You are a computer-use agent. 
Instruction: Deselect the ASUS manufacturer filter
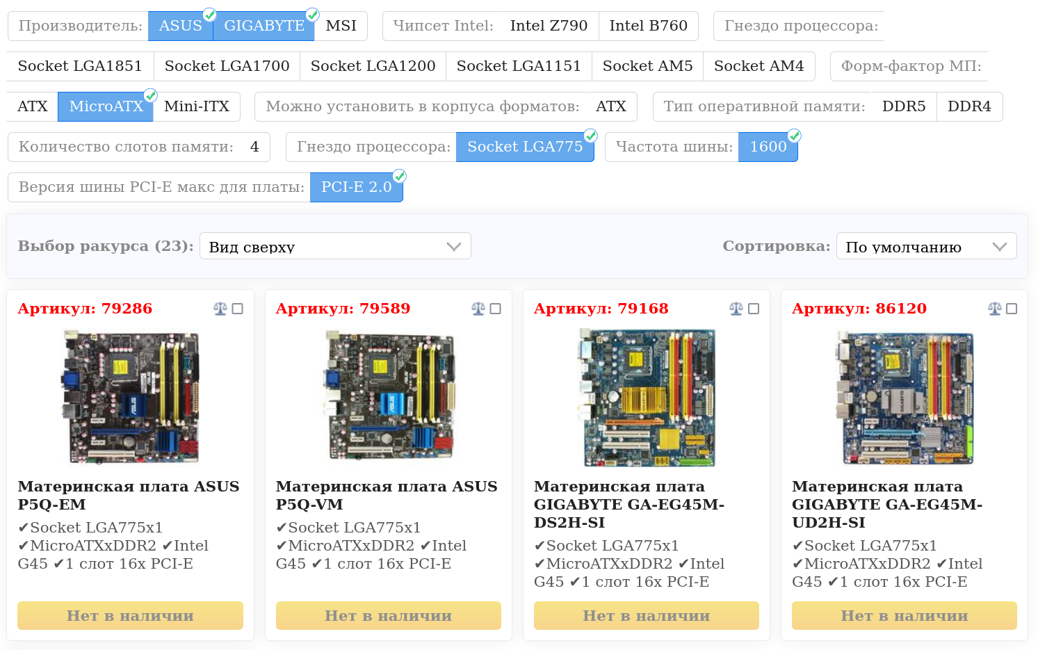click(x=181, y=26)
